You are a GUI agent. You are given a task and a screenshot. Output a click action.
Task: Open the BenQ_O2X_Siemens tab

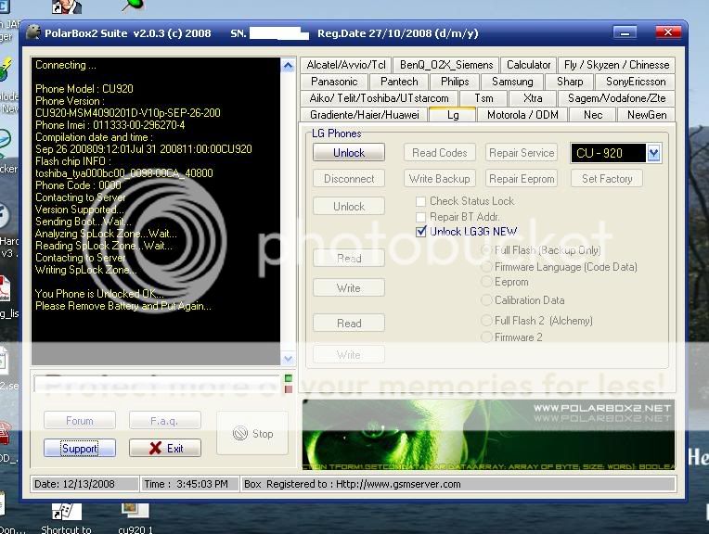pyautogui.click(x=446, y=65)
